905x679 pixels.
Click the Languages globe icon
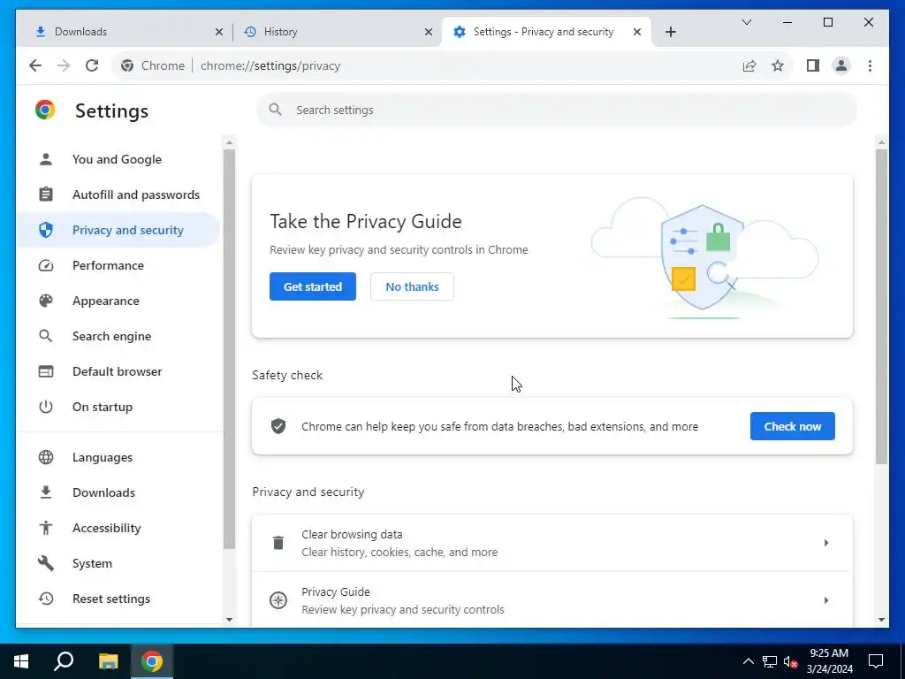coord(46,457)
